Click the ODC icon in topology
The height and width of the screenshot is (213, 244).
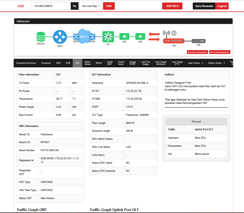click(124, 36)
